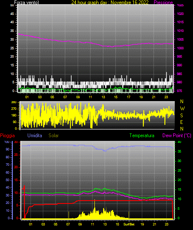
Task: Click the red 'Pioggia' legend label
Action: [7, 136]
